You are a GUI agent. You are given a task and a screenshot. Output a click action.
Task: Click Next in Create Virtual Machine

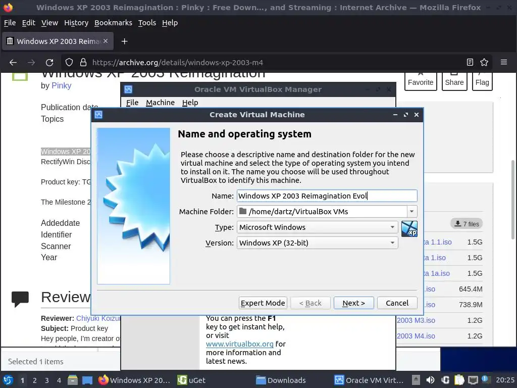point(353,303)
